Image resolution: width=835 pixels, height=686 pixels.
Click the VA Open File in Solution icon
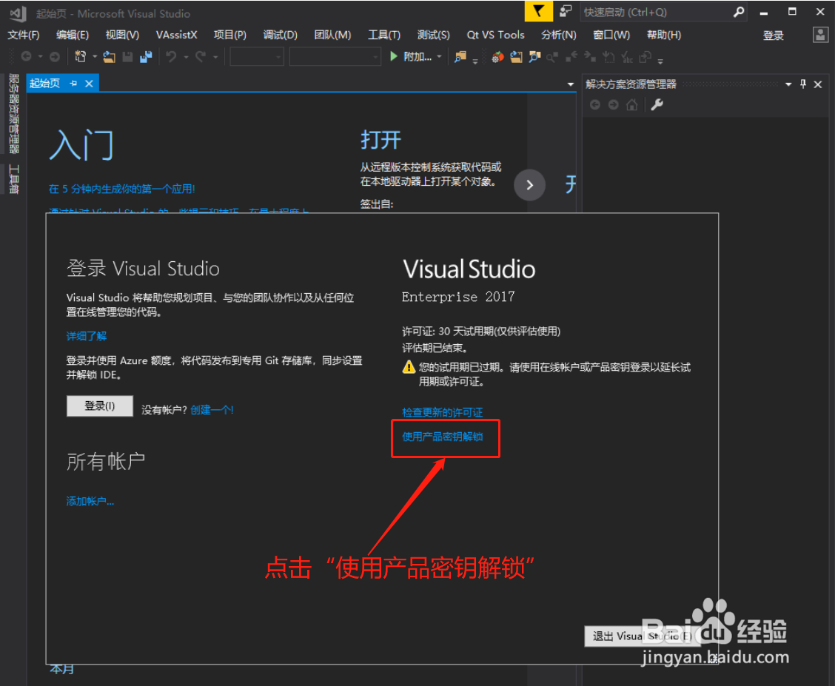pyautogui.click(x=516, y=57)
